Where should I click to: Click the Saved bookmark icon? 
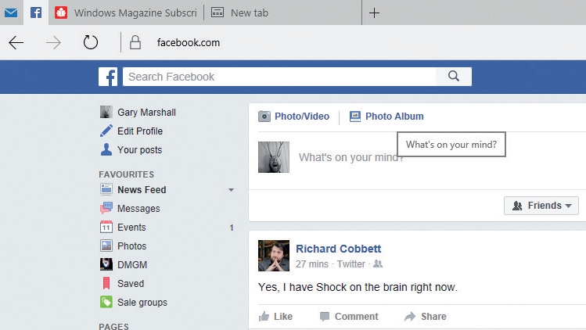[x=106, y=283]
